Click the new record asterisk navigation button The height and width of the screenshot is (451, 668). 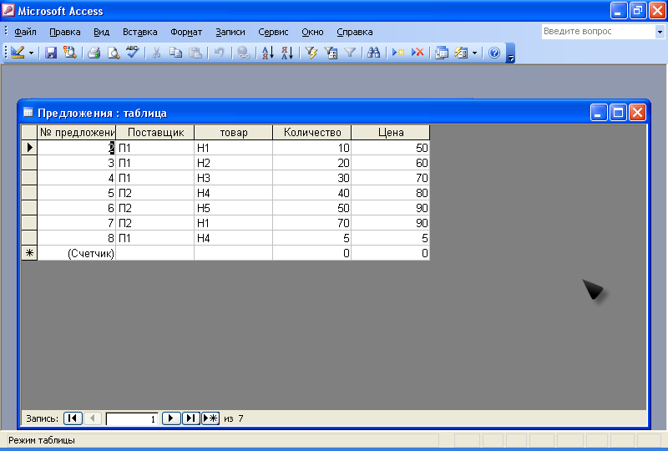(x=210, y=418)
